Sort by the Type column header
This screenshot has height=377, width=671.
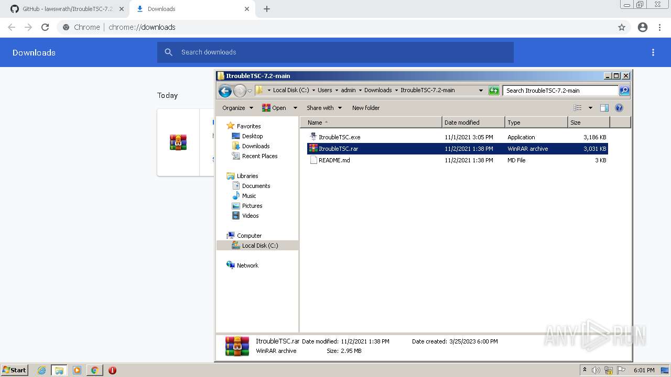536,123
